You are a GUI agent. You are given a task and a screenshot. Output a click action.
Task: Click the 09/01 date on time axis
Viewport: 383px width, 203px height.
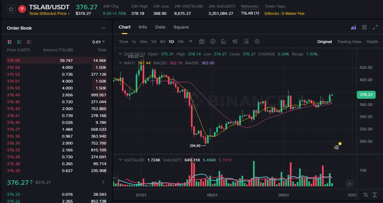click(x=284, y=195)
